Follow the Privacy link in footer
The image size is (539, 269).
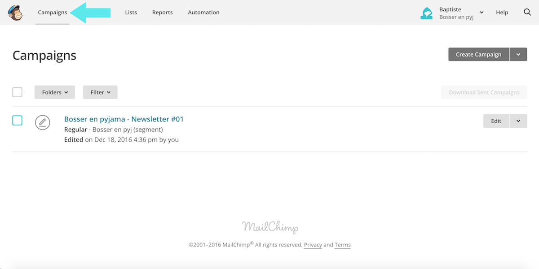pos(313,245)
